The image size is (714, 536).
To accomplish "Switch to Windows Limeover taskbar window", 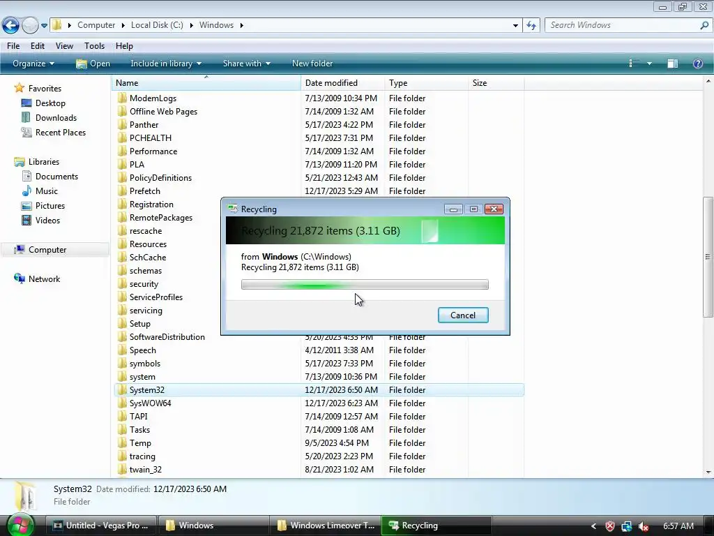I will tap(326, 526).
